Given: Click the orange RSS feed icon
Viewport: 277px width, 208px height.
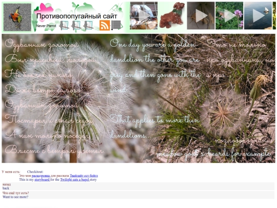Looking at the screenshot, I should pyautogui.click(x=105, y=25).
